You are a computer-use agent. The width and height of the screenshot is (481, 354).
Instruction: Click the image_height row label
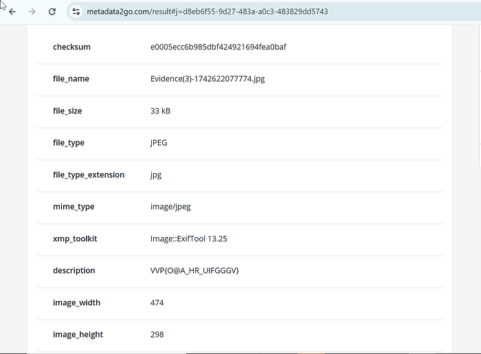click(78, 335)
